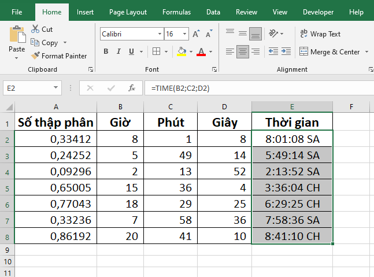
Task: Open the Merge & Center dropdown arrow
Action: click(366, 52)
